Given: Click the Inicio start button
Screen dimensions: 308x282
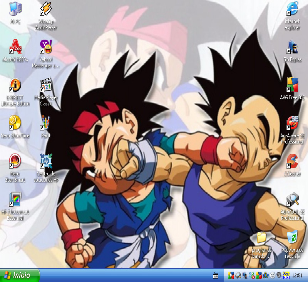Looking at the screenshot, I should (20, 275).
